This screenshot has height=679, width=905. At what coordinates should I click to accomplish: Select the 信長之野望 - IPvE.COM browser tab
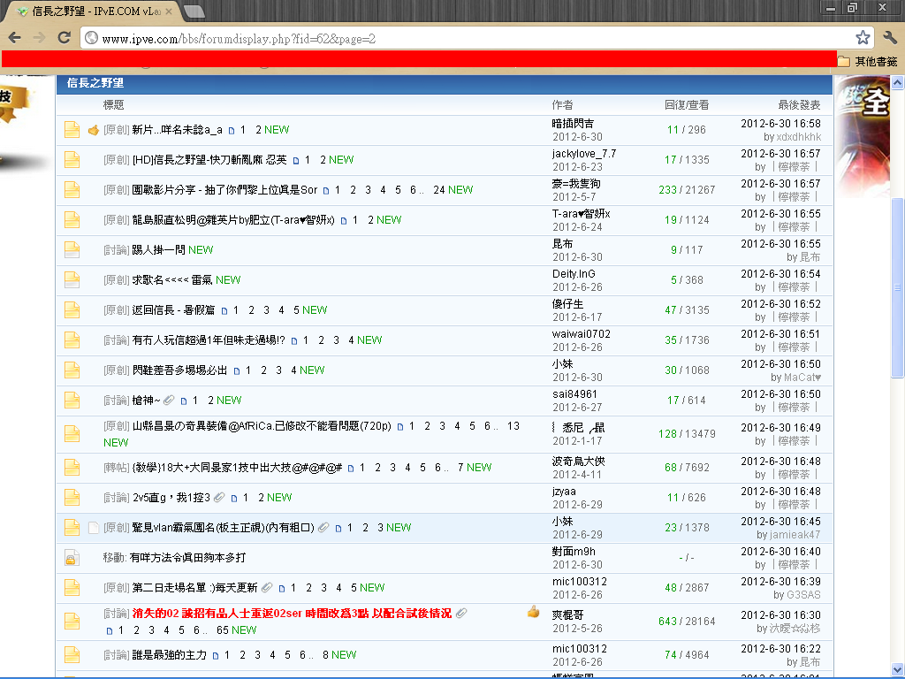(x=93, y=11)
